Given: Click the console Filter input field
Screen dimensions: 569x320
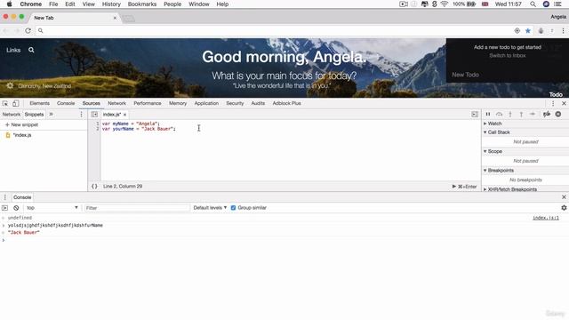Looking at the screenshot, I should point(137,208).
